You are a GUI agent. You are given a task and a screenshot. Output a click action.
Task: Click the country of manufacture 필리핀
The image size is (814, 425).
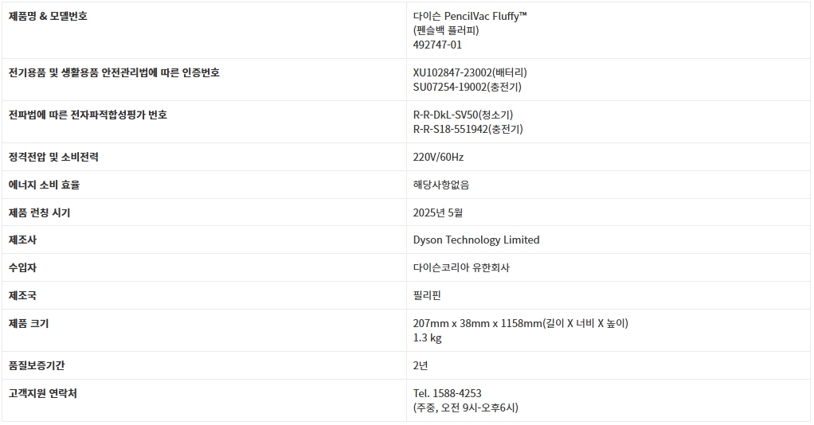coord(427,295)
